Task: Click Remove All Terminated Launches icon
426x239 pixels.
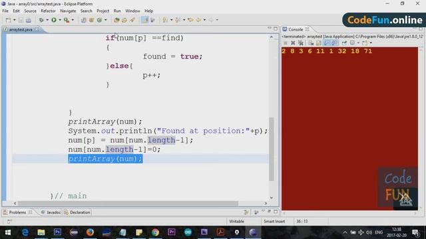Action: (301, 42)
